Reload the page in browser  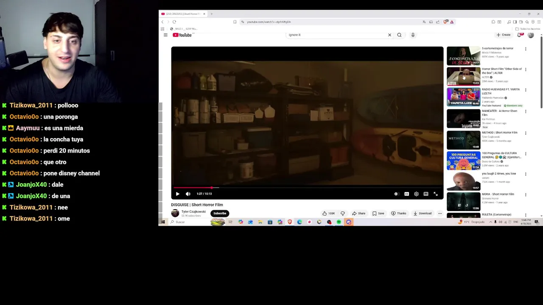174,22
